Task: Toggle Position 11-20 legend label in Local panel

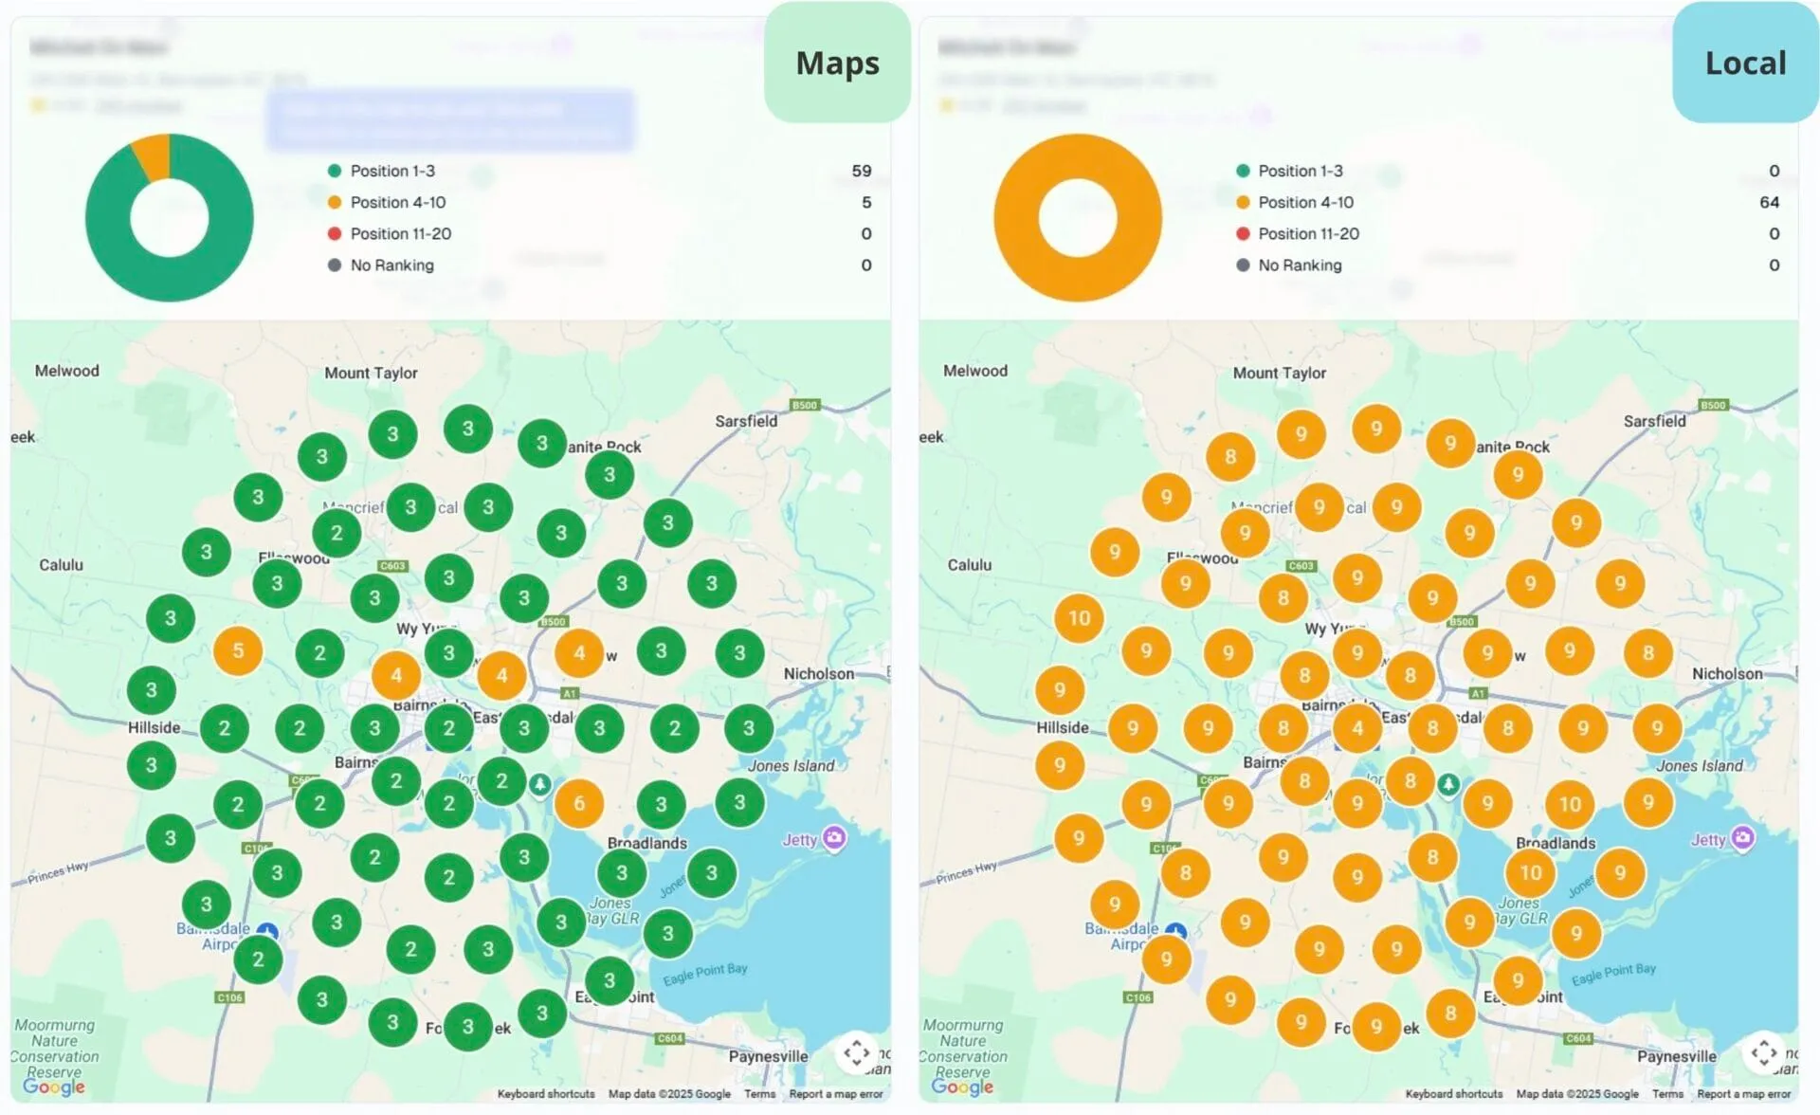Action: point(1309,234)
